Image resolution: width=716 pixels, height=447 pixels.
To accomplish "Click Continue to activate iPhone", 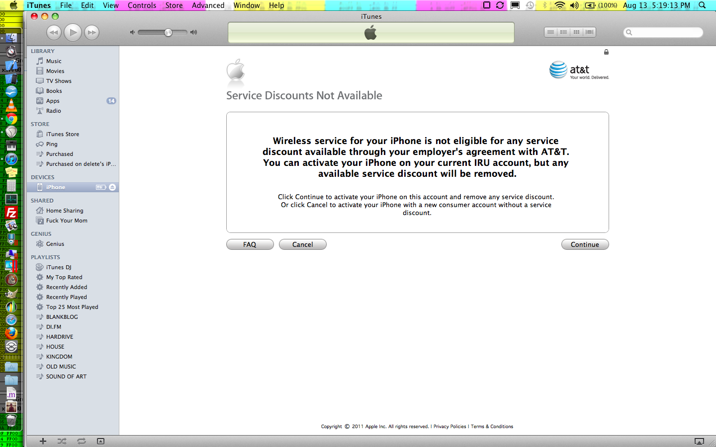I will tap(585, 244).
